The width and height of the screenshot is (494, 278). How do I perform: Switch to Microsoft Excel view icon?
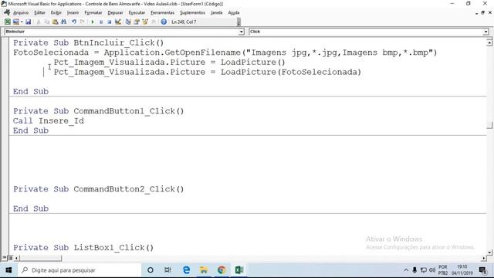(x=8, y=22)
